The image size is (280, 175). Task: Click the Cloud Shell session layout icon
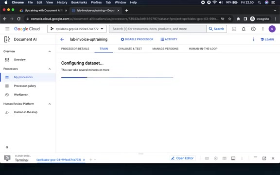pos(233,158)
